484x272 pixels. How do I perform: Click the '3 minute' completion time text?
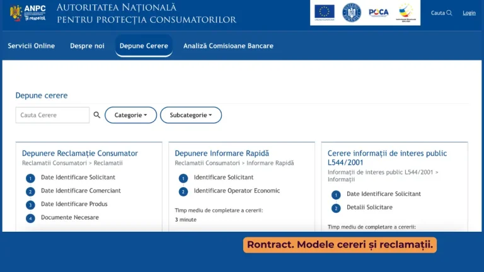tap(185, 220)
